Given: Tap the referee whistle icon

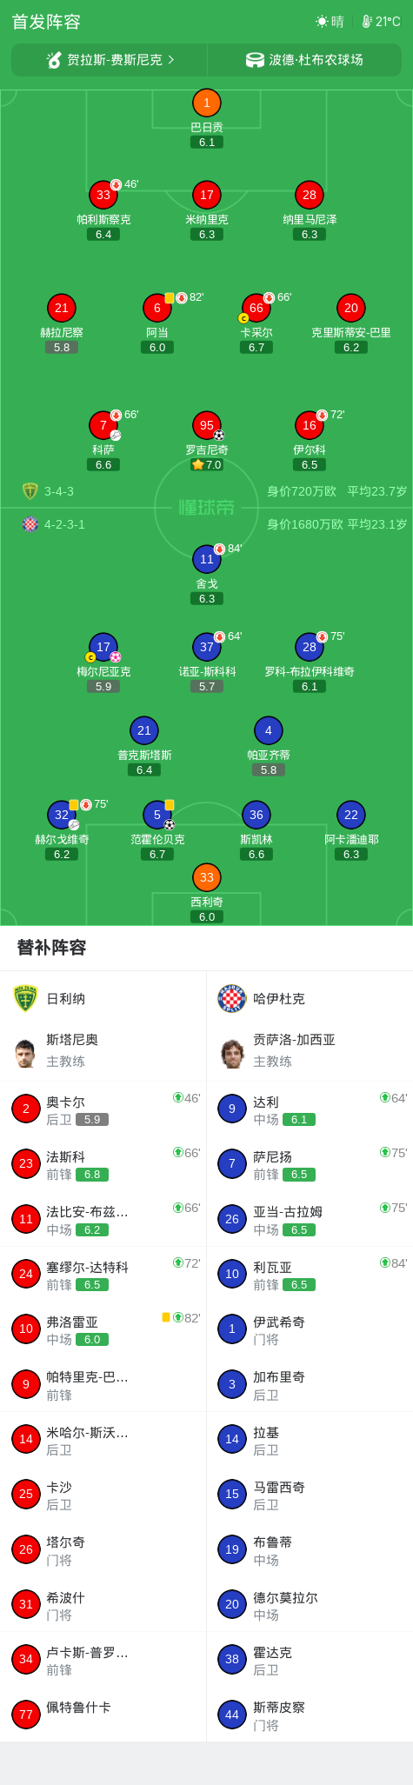Looking at the screenshot, I should 54,60.
